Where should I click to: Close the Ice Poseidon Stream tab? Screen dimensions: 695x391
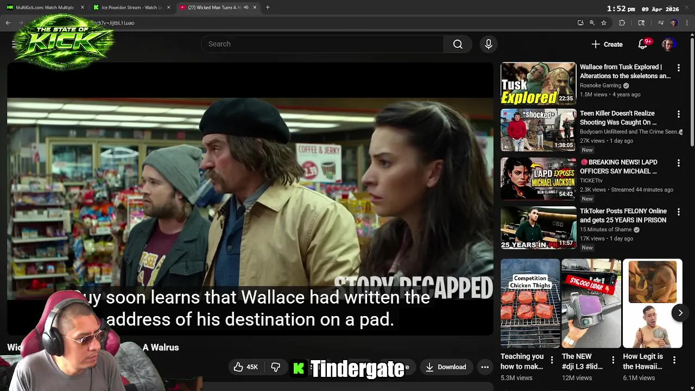(168, 8)
